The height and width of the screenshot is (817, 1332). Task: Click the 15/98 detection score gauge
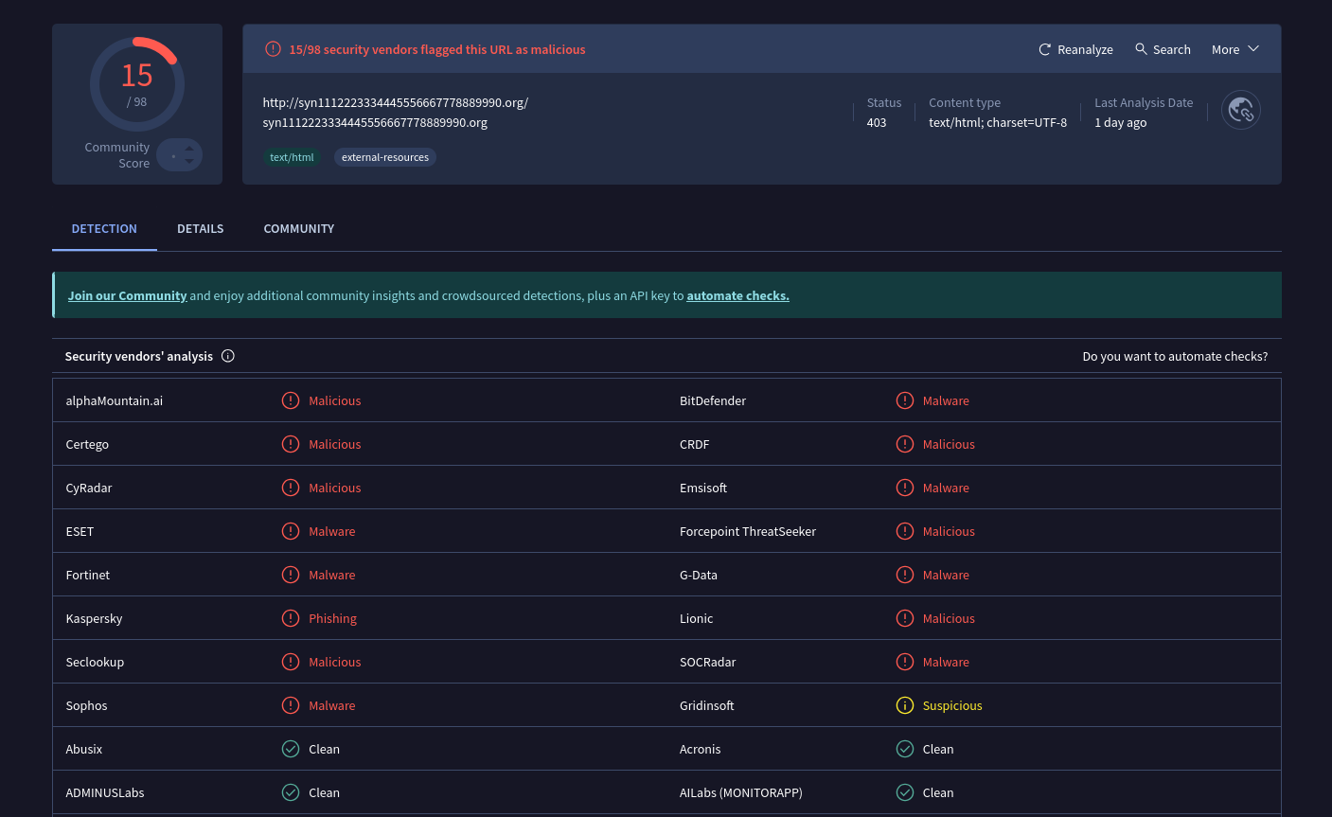pos(137,83)
